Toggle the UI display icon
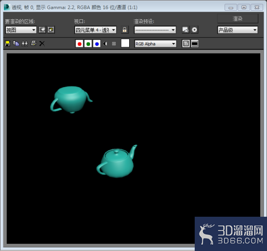 (x=195, y=43)
